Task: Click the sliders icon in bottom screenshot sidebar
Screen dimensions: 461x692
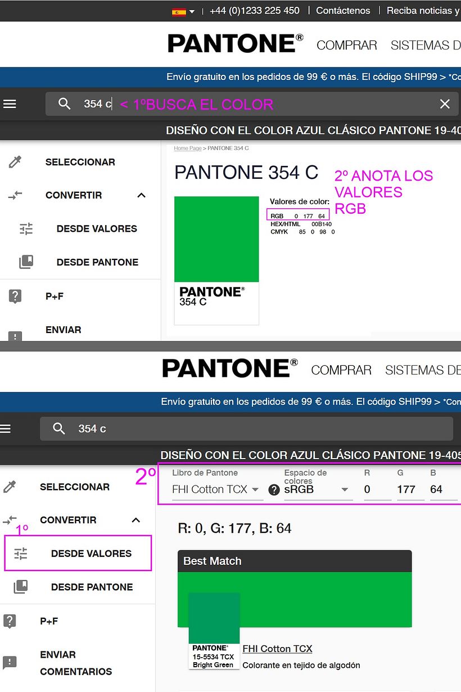Action: (21, 554)
